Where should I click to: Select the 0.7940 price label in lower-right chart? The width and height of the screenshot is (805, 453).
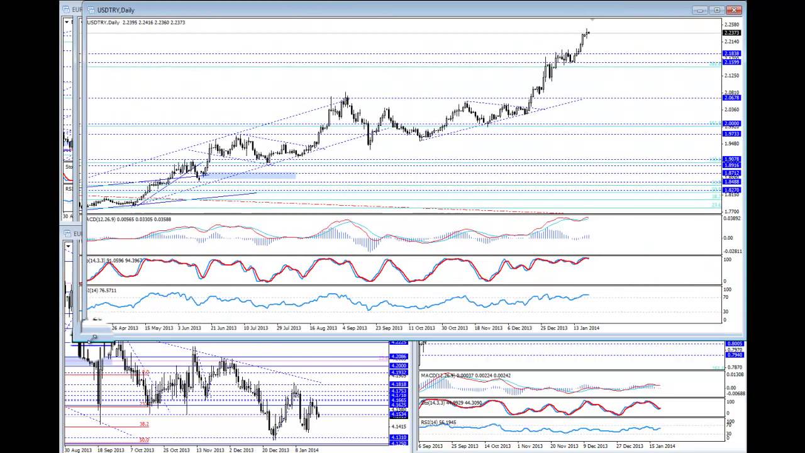point(734,355)
